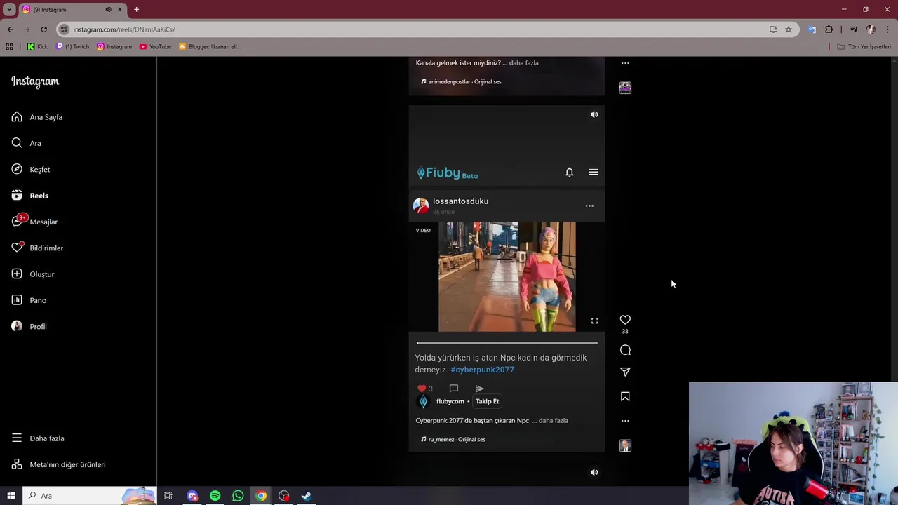Open Ana Sayfa in Instagram sidebar
Screen dimensions: 898x505
coord(46,117)
